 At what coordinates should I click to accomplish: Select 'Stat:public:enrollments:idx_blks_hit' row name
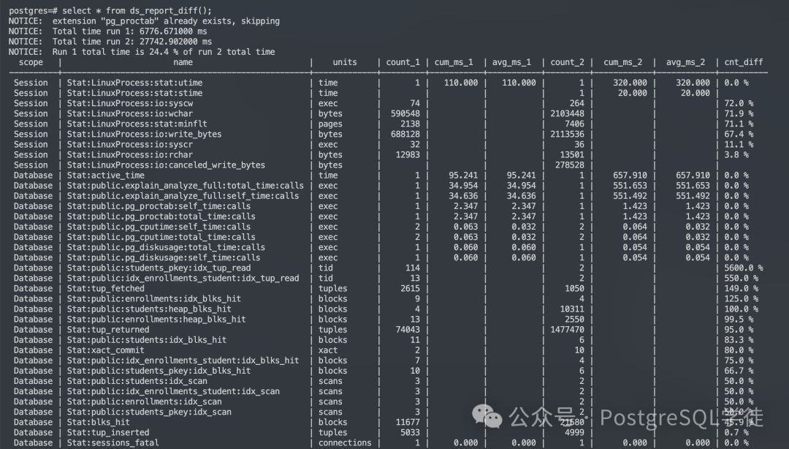154,299
